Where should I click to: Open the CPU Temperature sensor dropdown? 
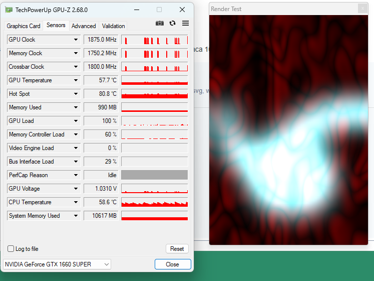click(x=76, y=202)
